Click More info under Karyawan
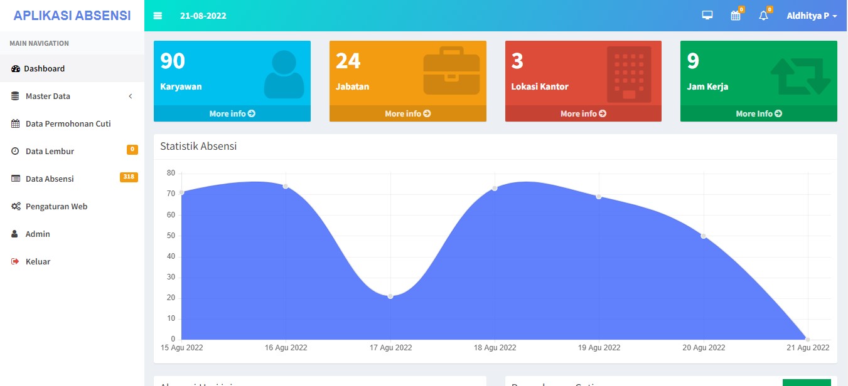The width and height of the screenshot is (848, 386). coord(232,113)
